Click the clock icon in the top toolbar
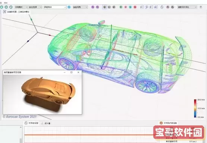Image resolution: width=207 pixels, height=143 pixels. pos(162,7)
